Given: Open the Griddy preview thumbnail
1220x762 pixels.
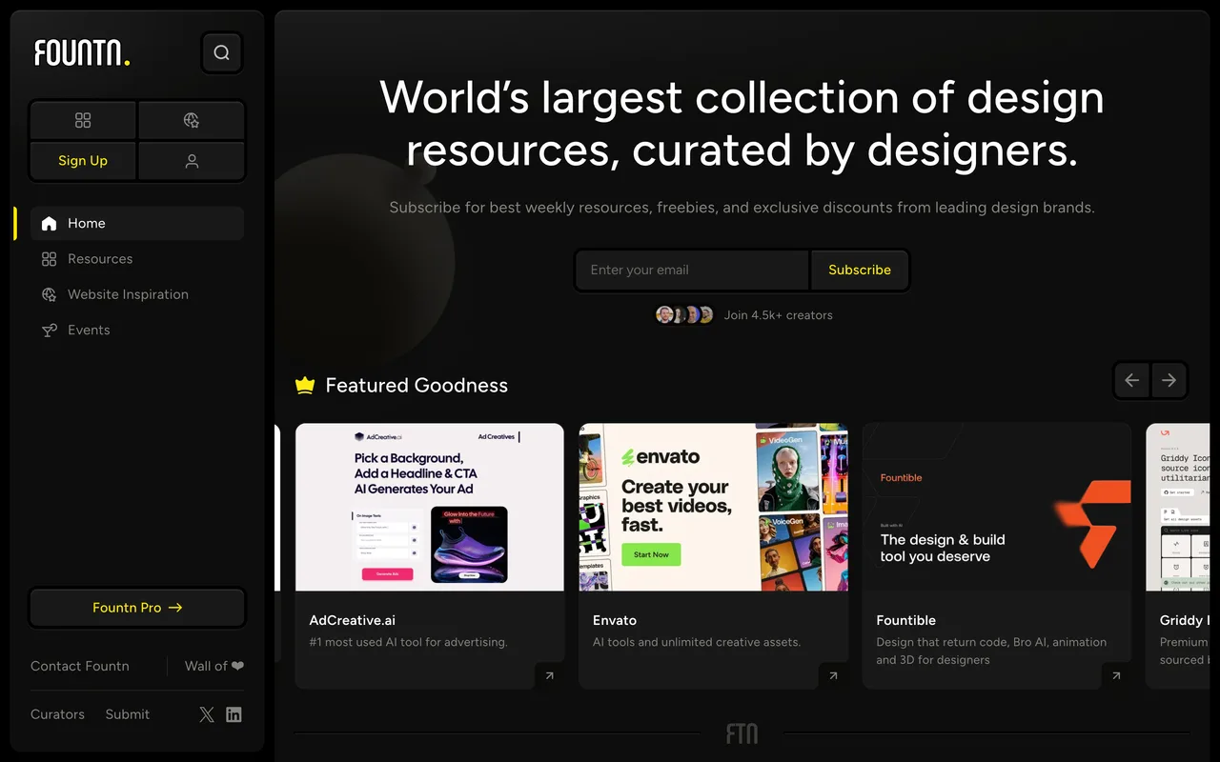Looking at the screenshot, I should click(x=1178, y=507).
